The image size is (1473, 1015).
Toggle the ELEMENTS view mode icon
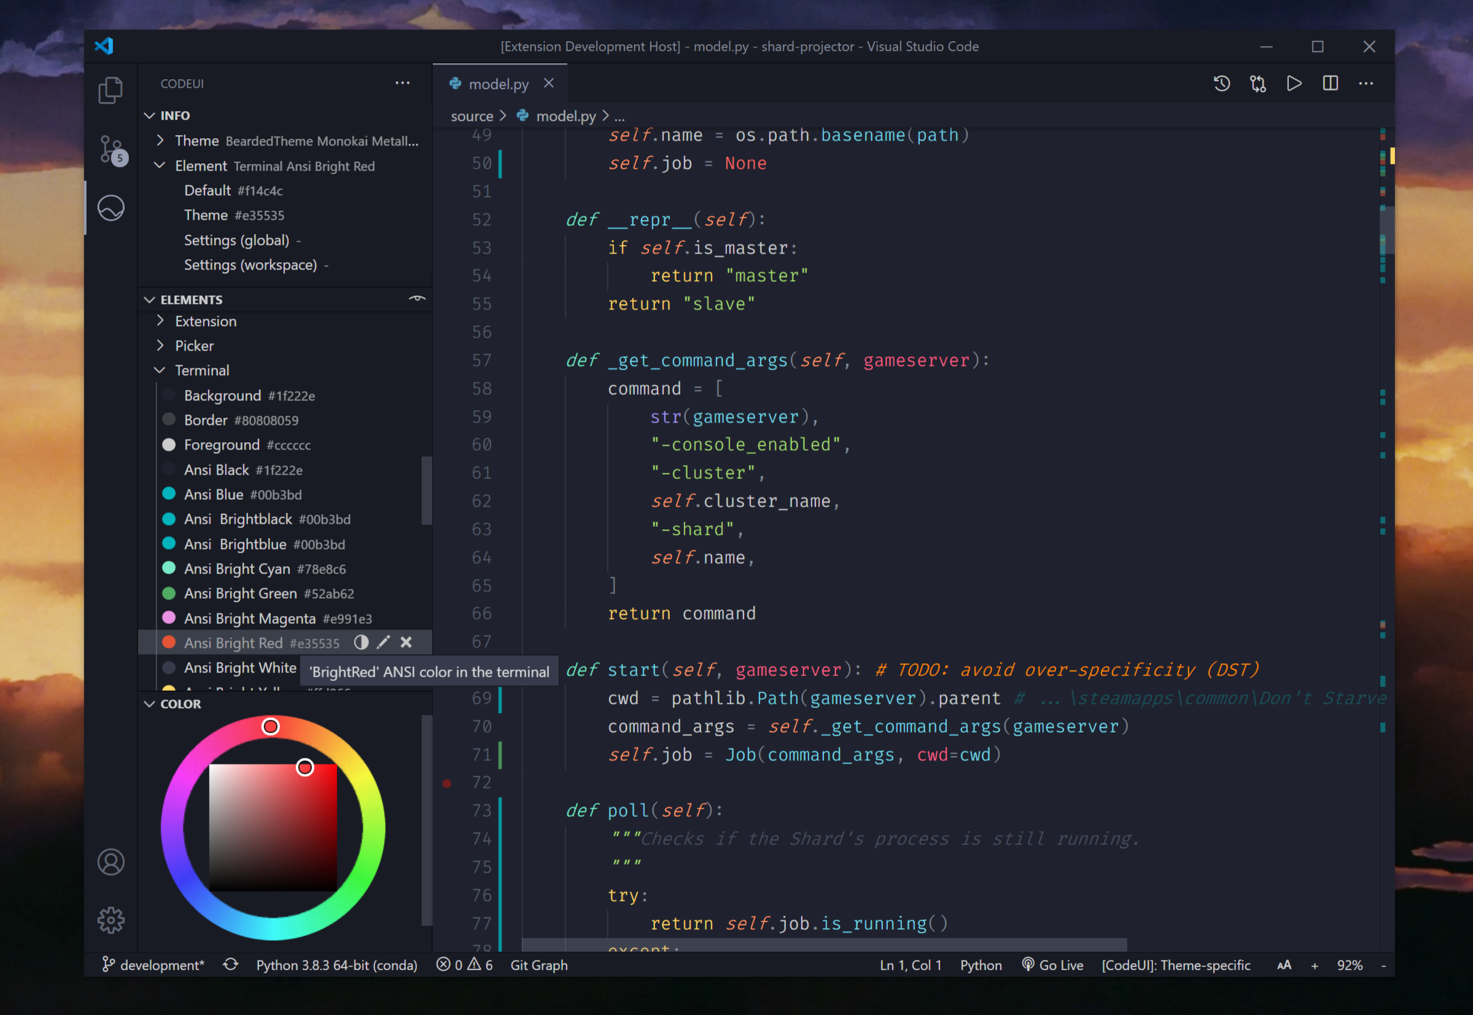(417, 299)
